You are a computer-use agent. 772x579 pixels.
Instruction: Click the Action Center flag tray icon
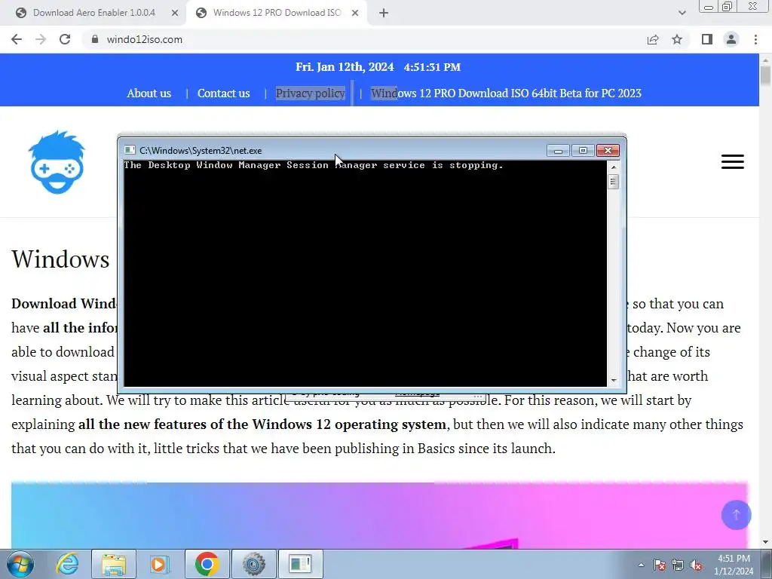click(659, 565)
